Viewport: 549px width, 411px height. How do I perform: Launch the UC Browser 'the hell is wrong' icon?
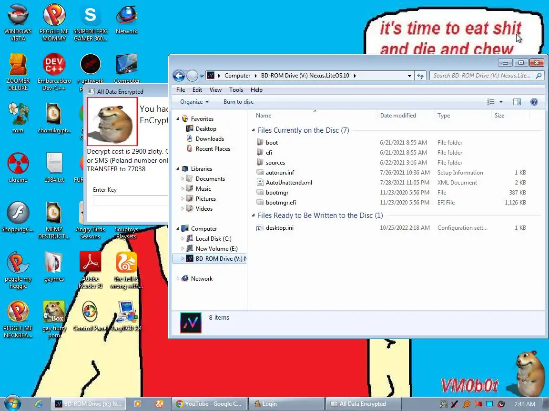click(126, 270)
